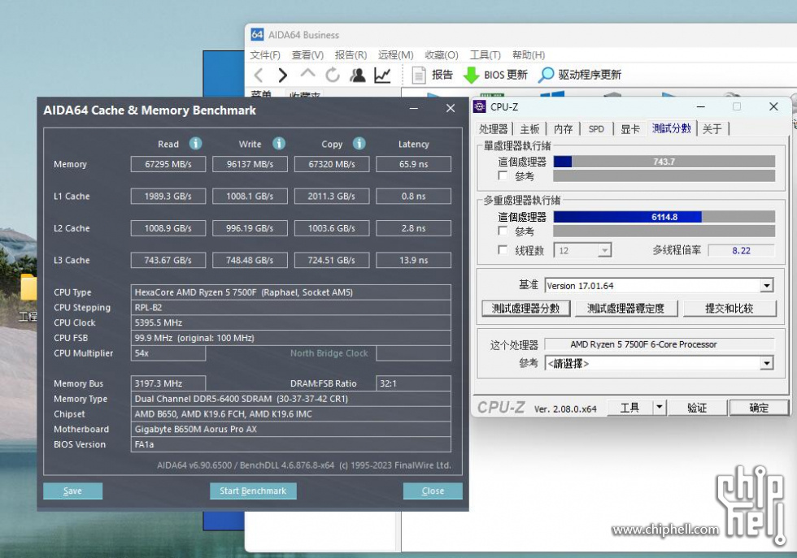Select the desktop folder icon
Screen dimensions: 797x558
(28, 288)
